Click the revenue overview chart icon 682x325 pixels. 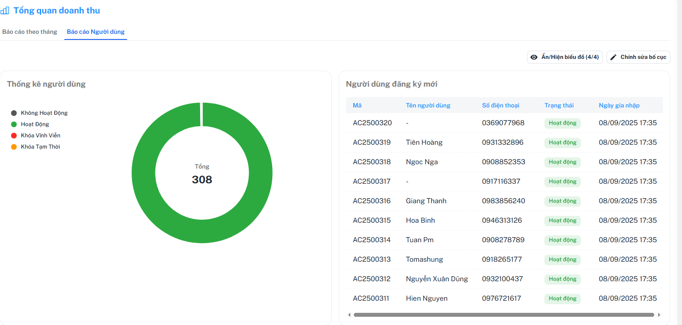[x=5, y=11]
